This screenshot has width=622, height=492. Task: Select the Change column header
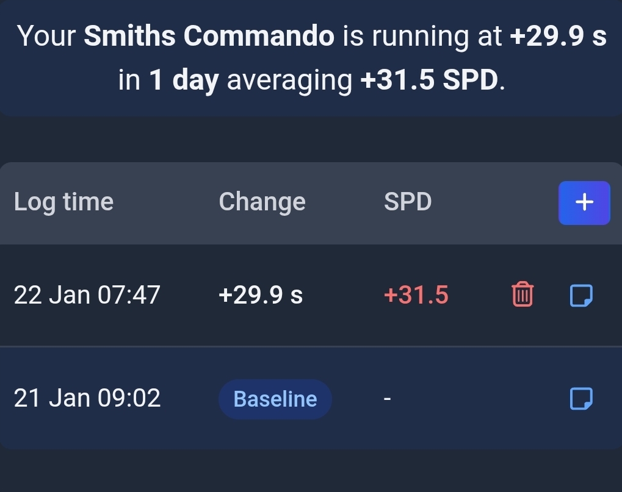click(x=262, y=202)
